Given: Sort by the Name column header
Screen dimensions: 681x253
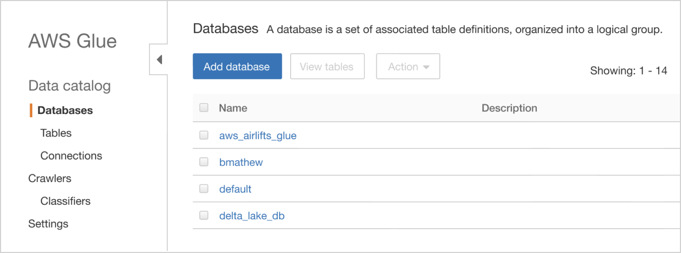Looking at the screenshot, I should (x=233, y=108).
